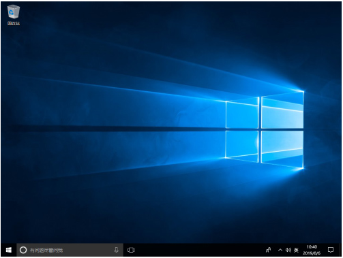Click the Show Desktop sliver at taskbar end
This screenshot has height=258, width=343.
[x=341, y=250]
